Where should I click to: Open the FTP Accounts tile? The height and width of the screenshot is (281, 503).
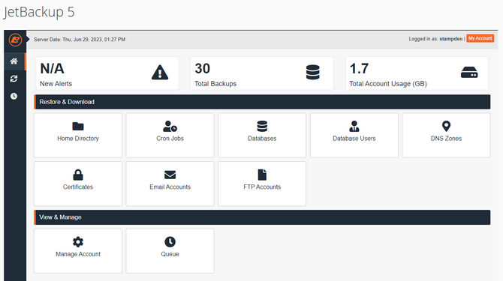tap(262, 184)
